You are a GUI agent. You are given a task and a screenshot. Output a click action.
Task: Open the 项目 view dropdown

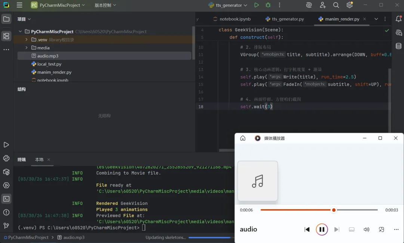coord(24,19)
